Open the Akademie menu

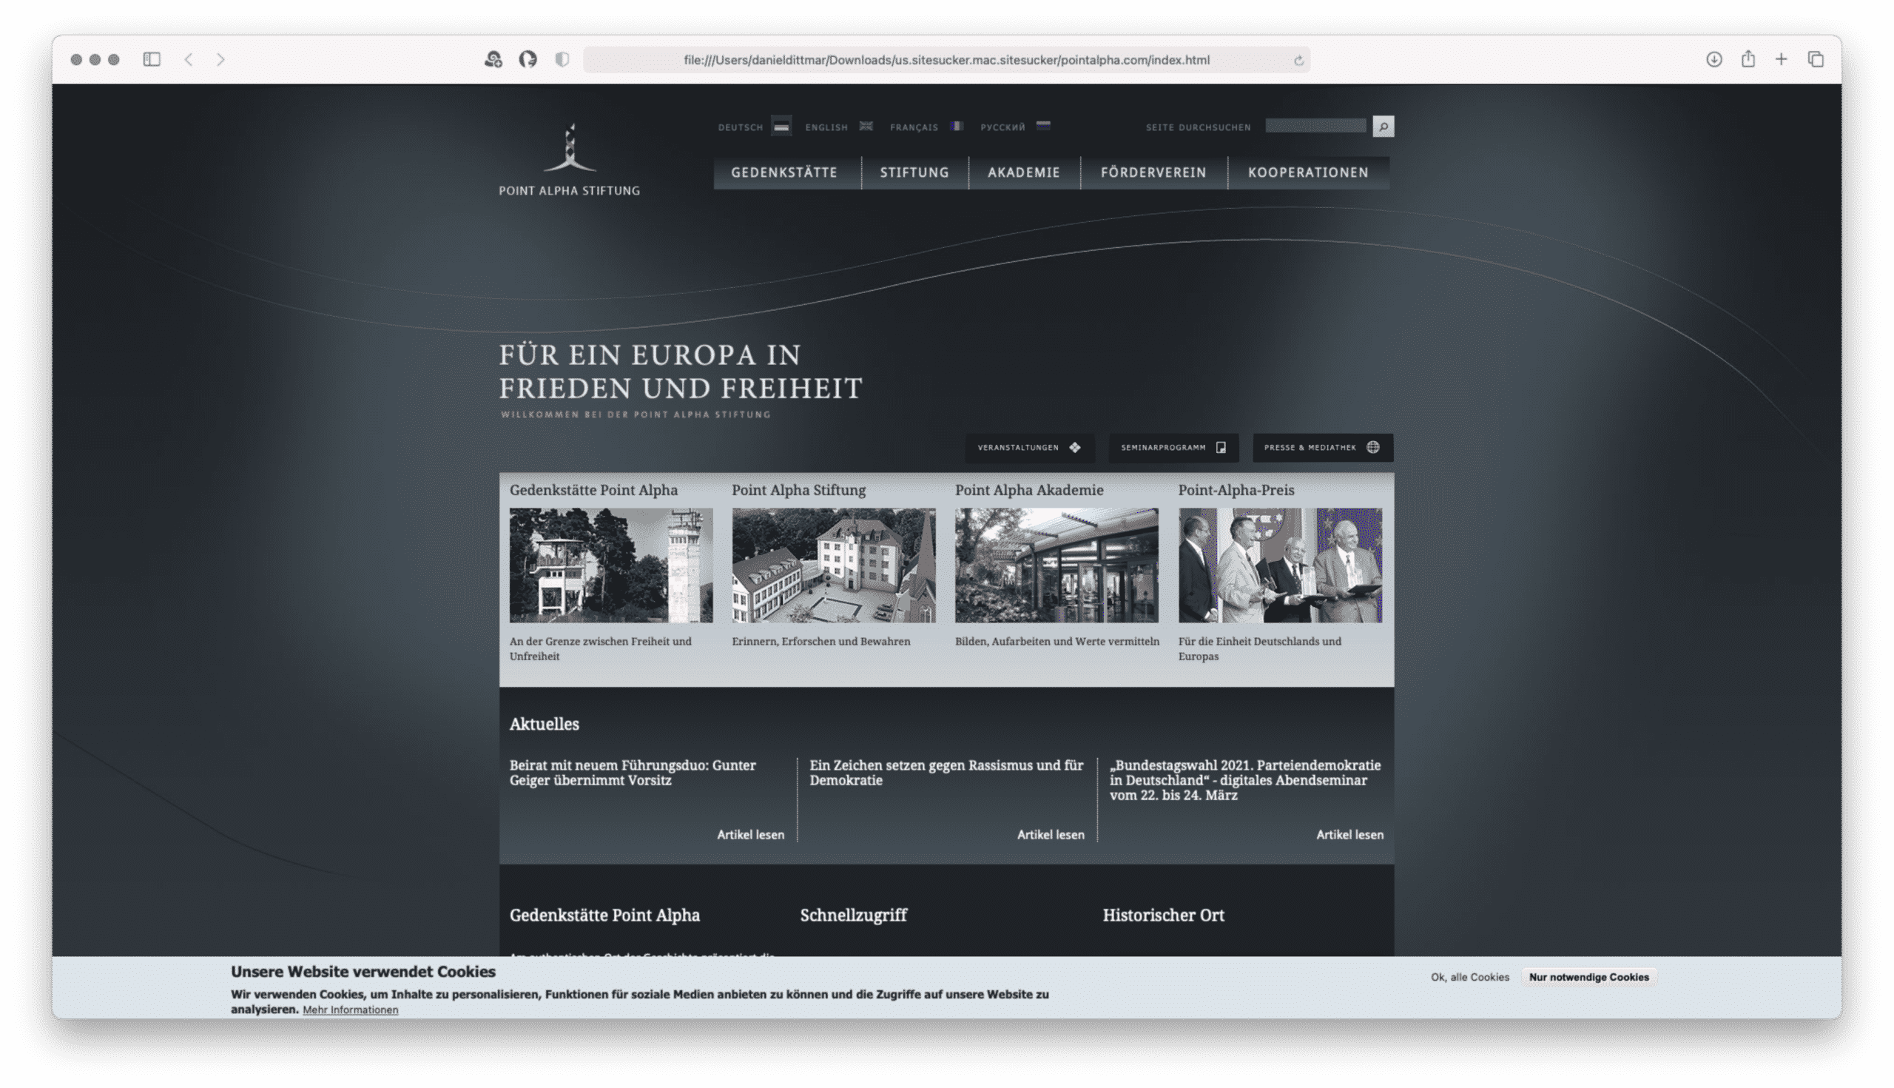pos(1024,172)
